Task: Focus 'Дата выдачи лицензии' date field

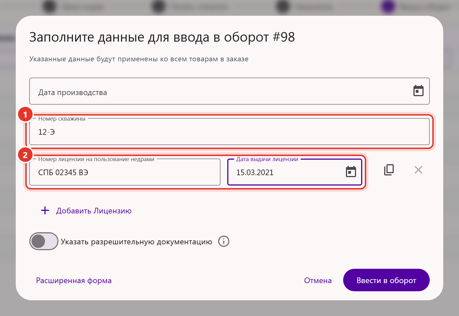Action: (x=294, y=172)
